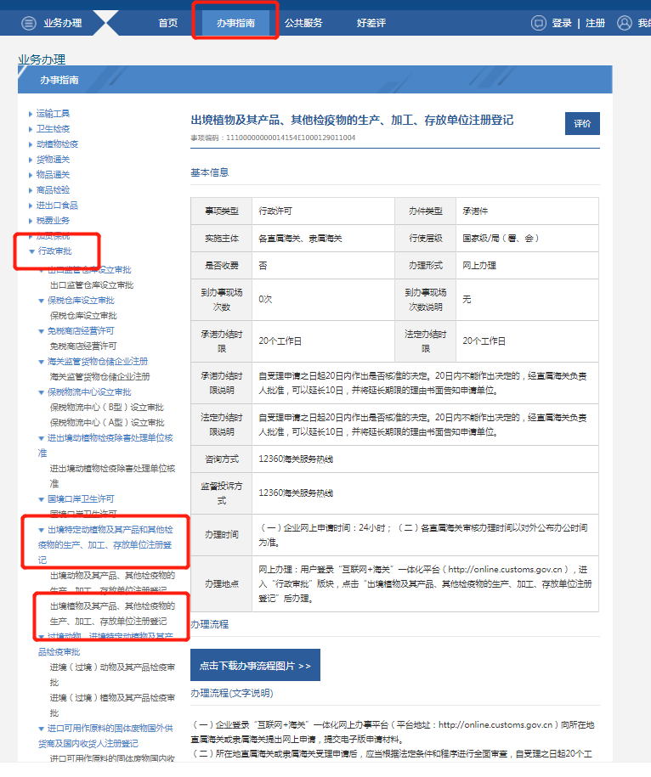
Task: Click the chat bubble icon before 登录
Action: pyautogui.click(x=539, y=23)
